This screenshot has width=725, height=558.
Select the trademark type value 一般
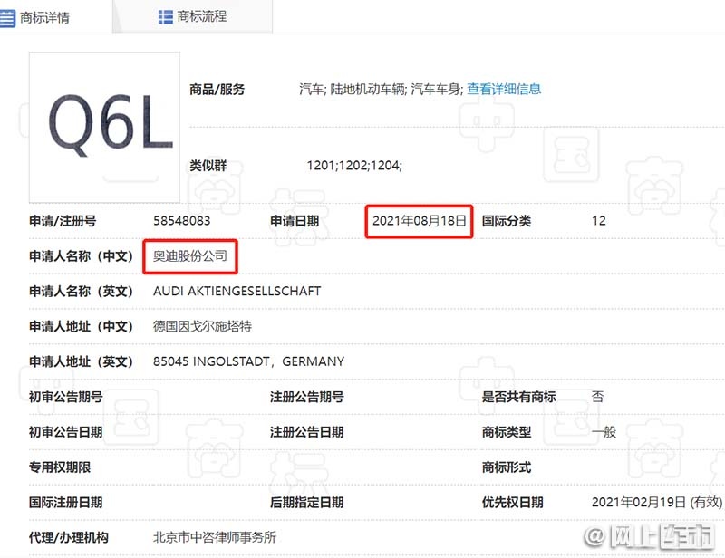604,432
